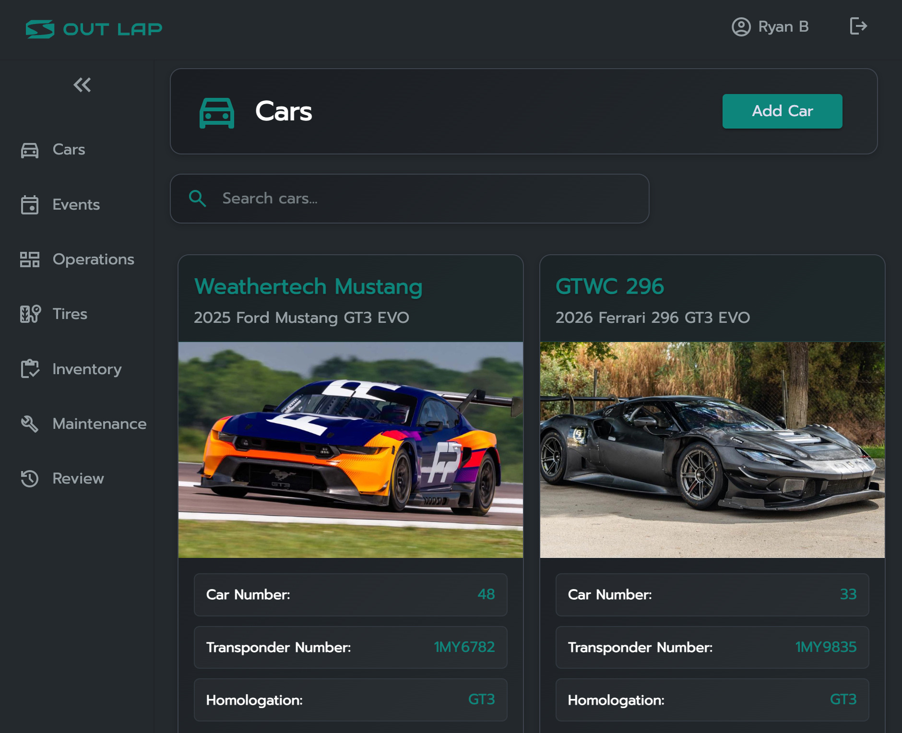This screenshot has height=733, width=902.
Task: Open the GTWC 296 title link
Action: click(609, 287)
